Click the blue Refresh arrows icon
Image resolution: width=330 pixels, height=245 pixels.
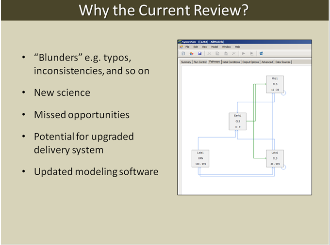(261, 54)
